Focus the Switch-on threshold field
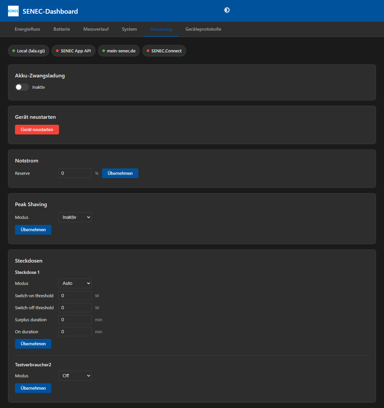 (75, 296)
